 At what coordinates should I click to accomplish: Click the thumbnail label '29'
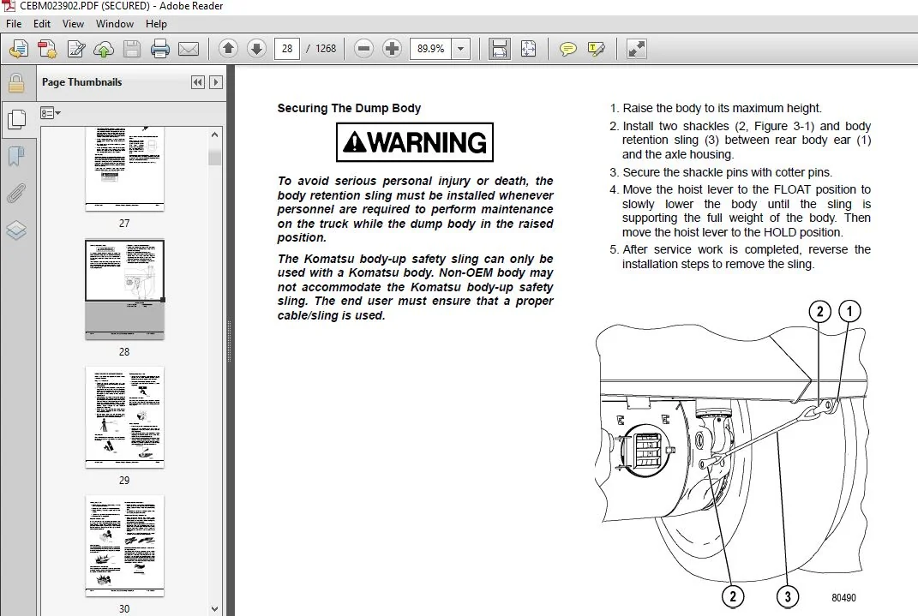click(x=124, y=481)
